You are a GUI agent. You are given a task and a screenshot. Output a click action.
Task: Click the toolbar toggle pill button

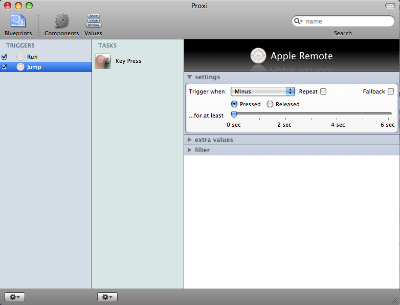tap(390, 6)
